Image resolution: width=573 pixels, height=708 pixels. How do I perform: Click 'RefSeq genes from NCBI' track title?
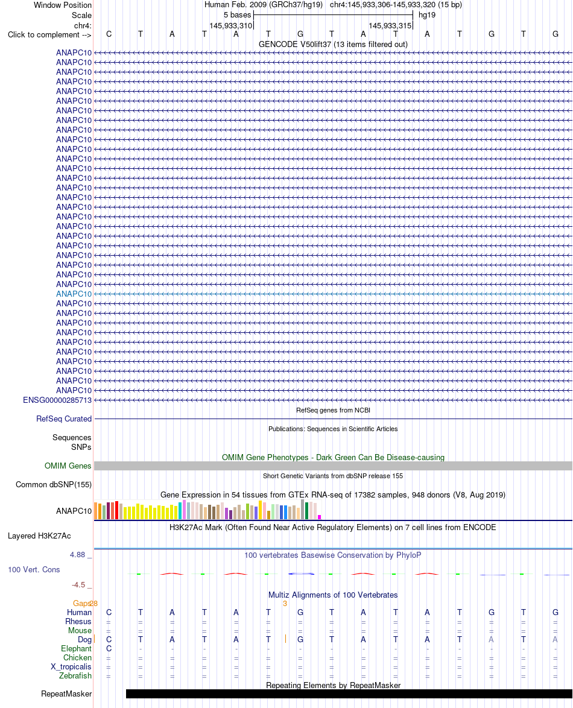click(x=333, y=410)
